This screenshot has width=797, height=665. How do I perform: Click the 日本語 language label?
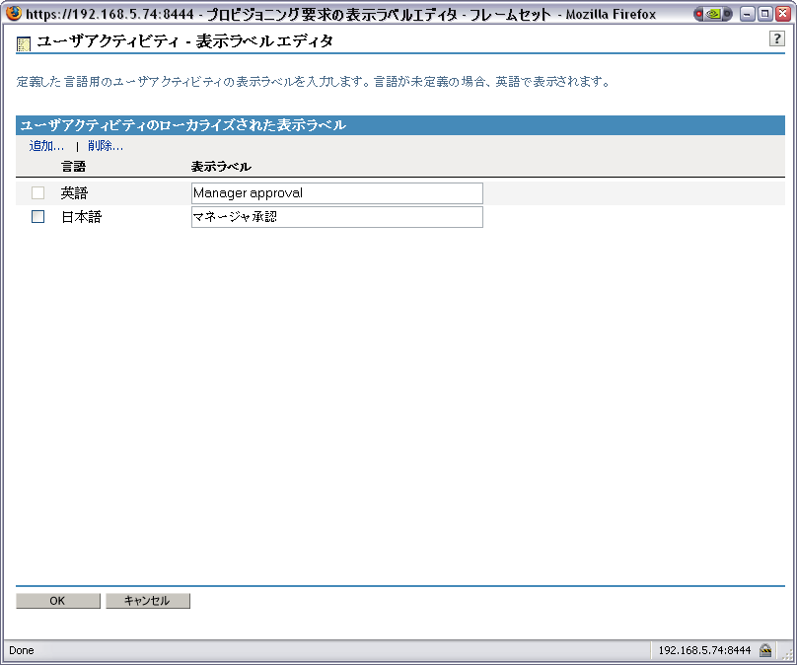point(81,217)
